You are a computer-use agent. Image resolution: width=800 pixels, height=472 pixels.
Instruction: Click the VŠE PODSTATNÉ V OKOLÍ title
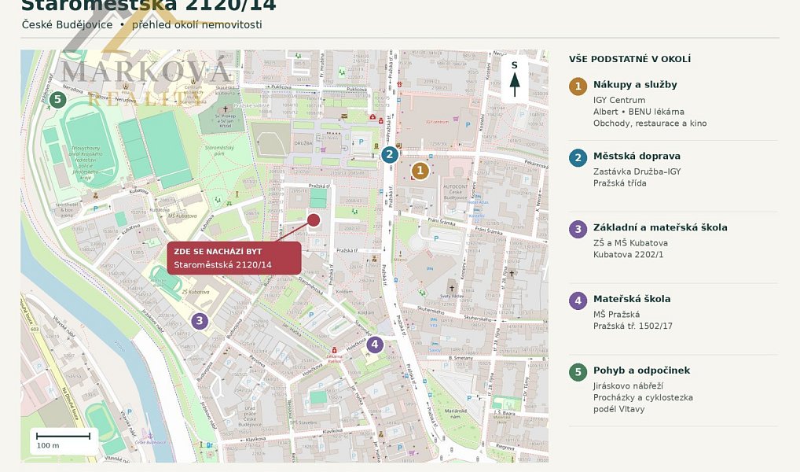tap(629, 59)
